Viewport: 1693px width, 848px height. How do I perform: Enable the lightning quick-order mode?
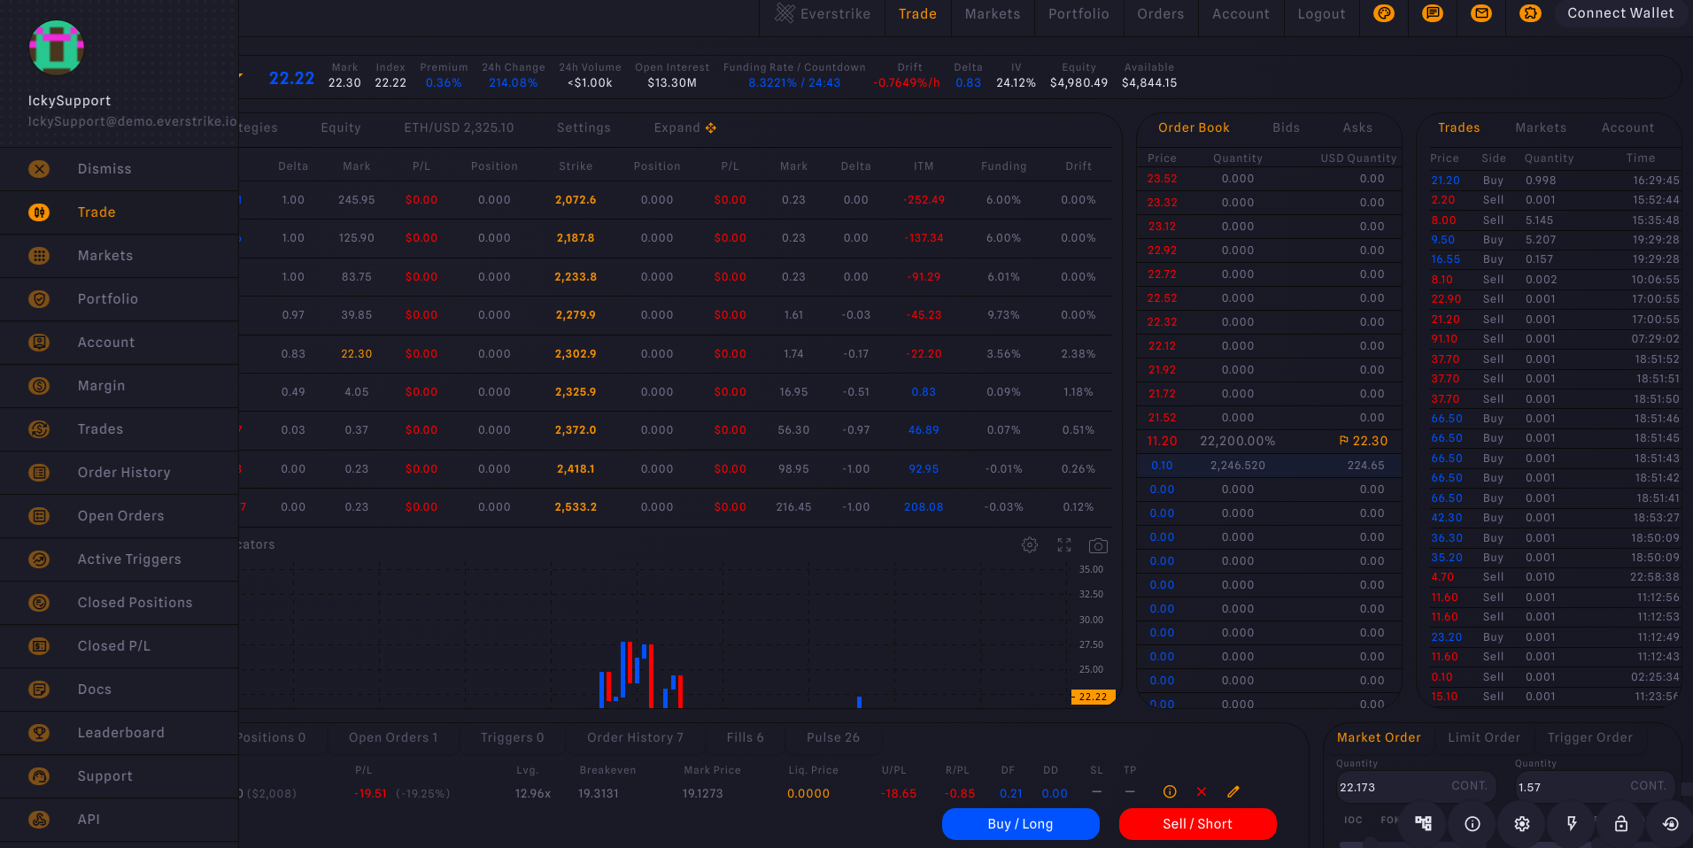pos(1572,824)
